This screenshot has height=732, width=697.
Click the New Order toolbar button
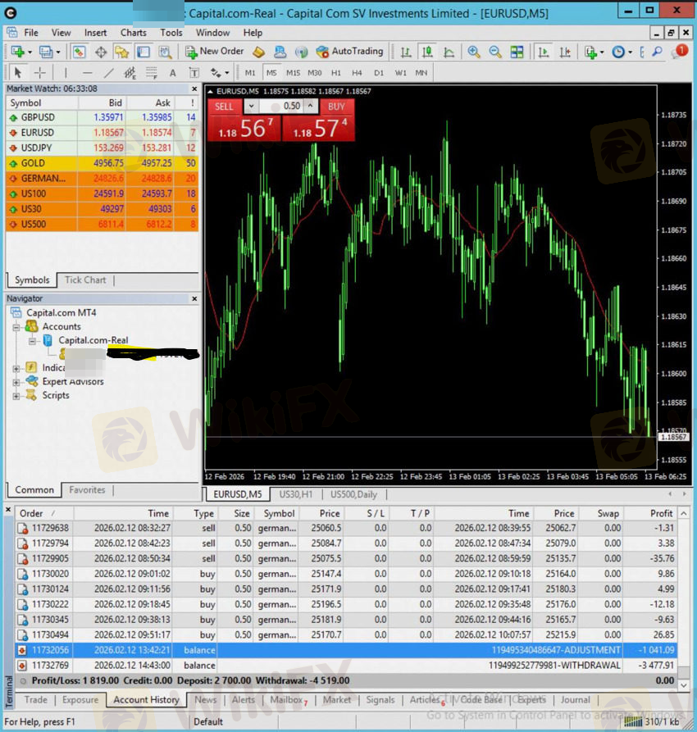click(213, 52)
